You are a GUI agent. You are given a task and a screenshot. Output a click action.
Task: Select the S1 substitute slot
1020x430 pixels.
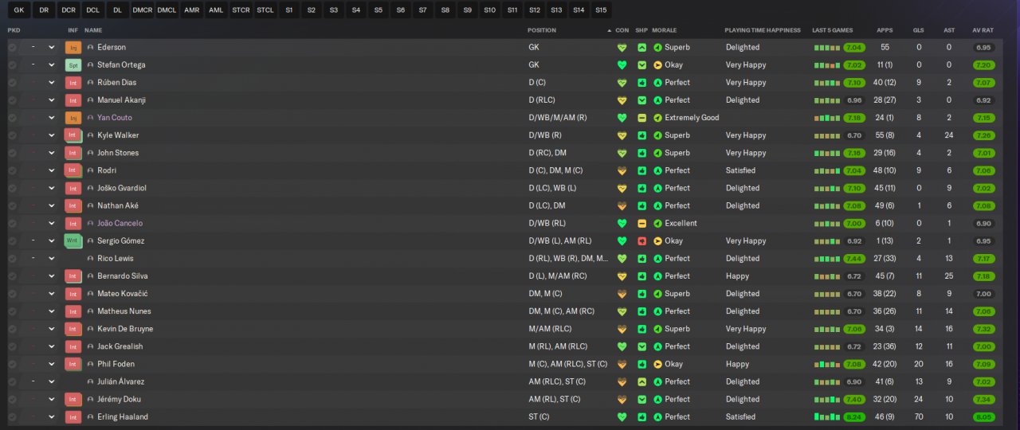288,10
